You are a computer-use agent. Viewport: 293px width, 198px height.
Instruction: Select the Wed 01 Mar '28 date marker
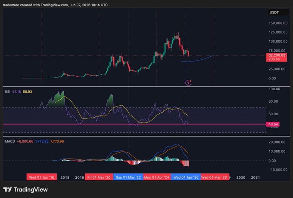(215, 177)
